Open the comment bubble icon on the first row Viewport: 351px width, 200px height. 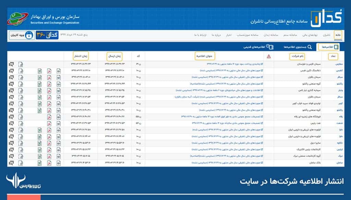pyautogui.click(x=12, y=64)
